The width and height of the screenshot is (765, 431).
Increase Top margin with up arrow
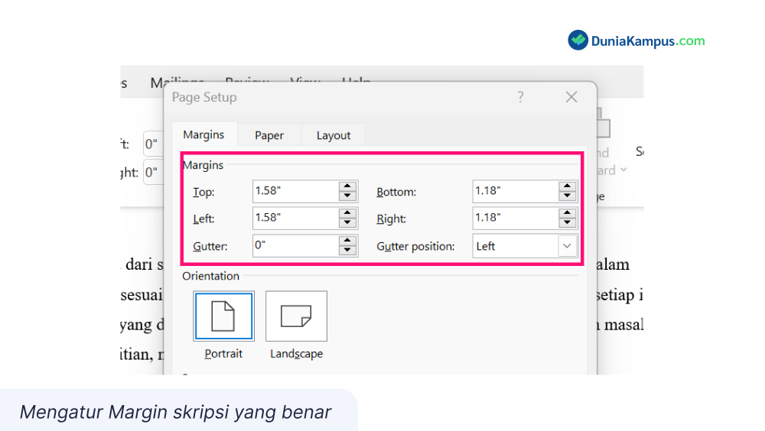pos(347,186)
